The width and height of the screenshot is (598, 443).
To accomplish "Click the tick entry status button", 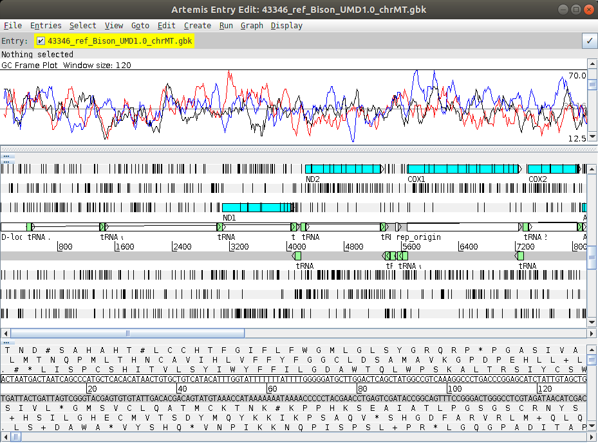I will tap(589, 41).
